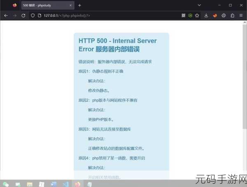Screen dimensions: 247x187
Task: Click '原因3: 网站无法连接至数据库' text
Action: tap(105, 129)
